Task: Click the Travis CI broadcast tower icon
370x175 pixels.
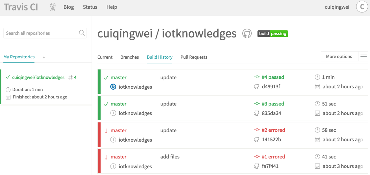Action: click(x=52, y=7)
